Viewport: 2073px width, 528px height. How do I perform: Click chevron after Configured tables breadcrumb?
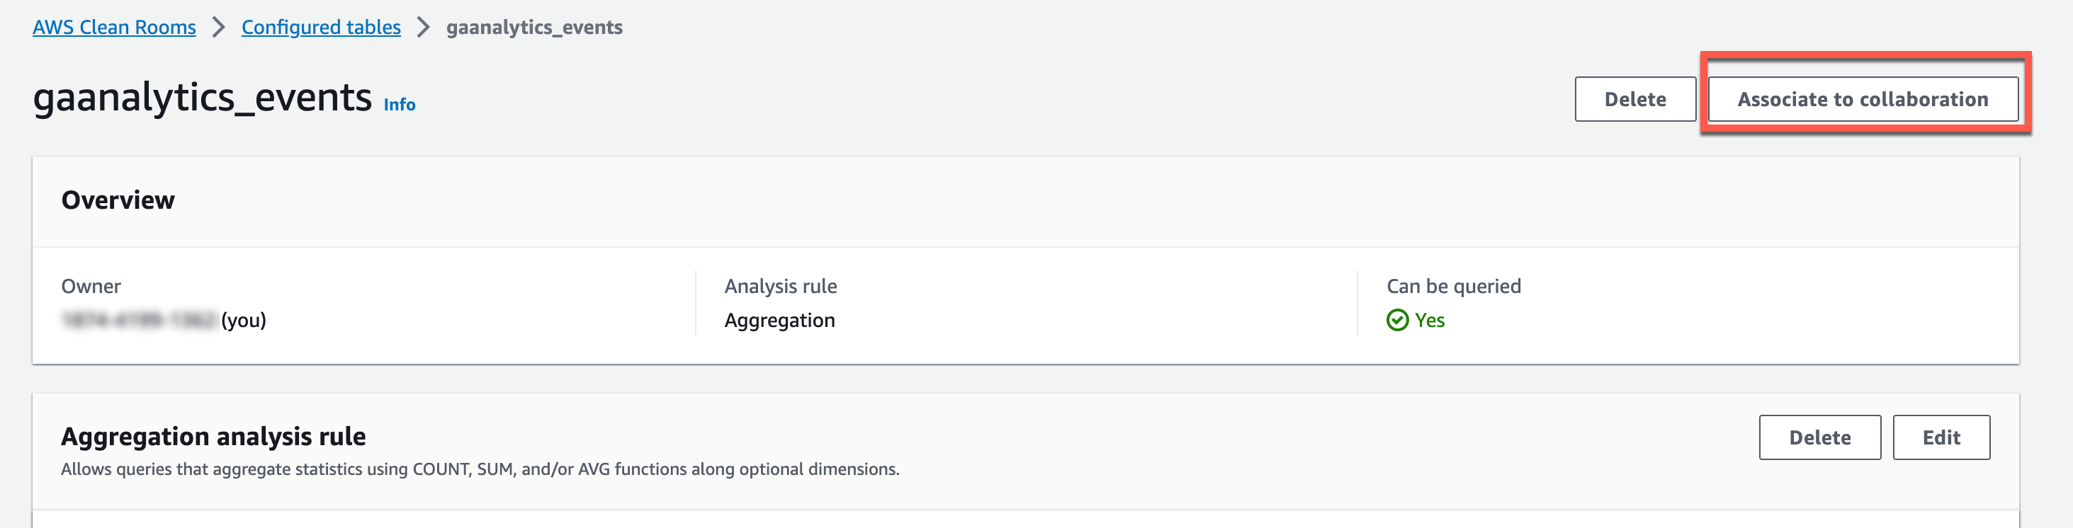pyautogui.click(x=423, y=28)
